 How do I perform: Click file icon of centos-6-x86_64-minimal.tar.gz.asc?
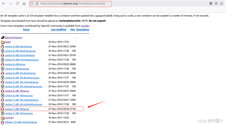pos(2,87)
